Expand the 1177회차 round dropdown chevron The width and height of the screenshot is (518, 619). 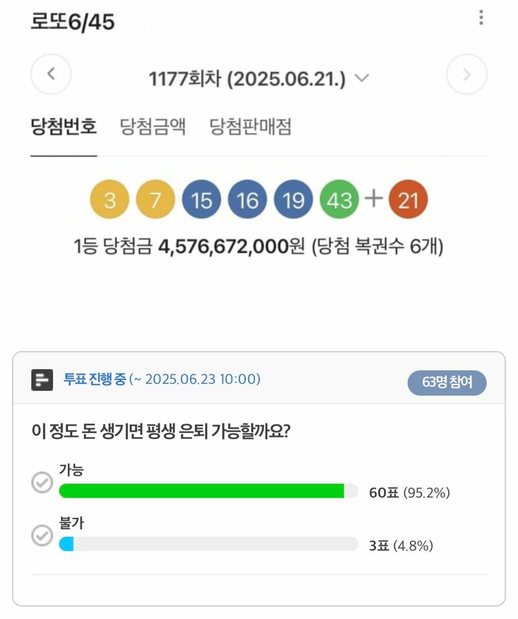point(362,78)
